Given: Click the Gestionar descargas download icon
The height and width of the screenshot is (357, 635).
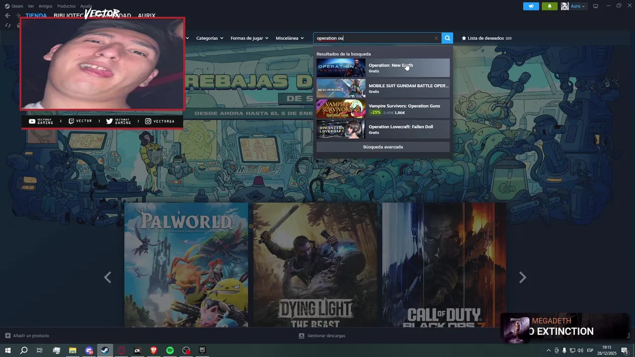Looking at the screenshot, I should [302, 336].
